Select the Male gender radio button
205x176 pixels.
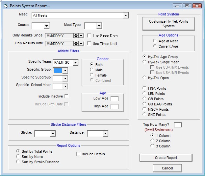click(x=92, y=70)
